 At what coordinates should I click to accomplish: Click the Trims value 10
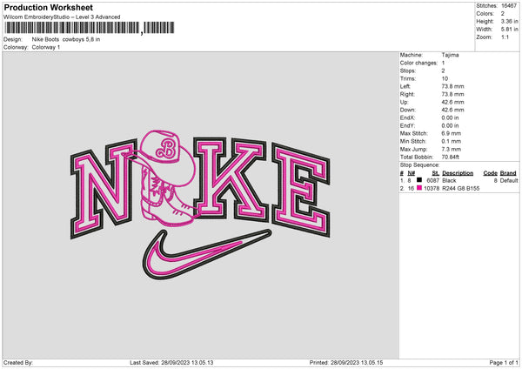click(x=445, y=78)
